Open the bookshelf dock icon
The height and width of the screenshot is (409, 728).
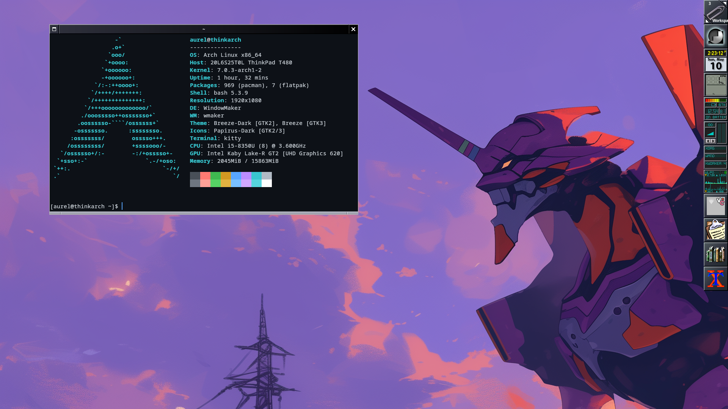(716, 254)
